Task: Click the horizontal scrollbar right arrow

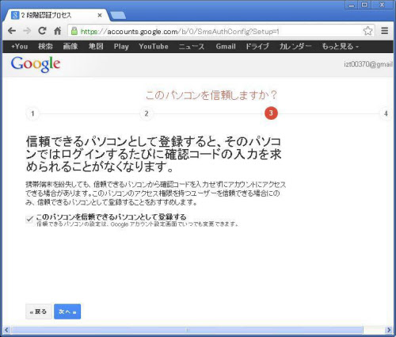Action: [x=388, y=330]
